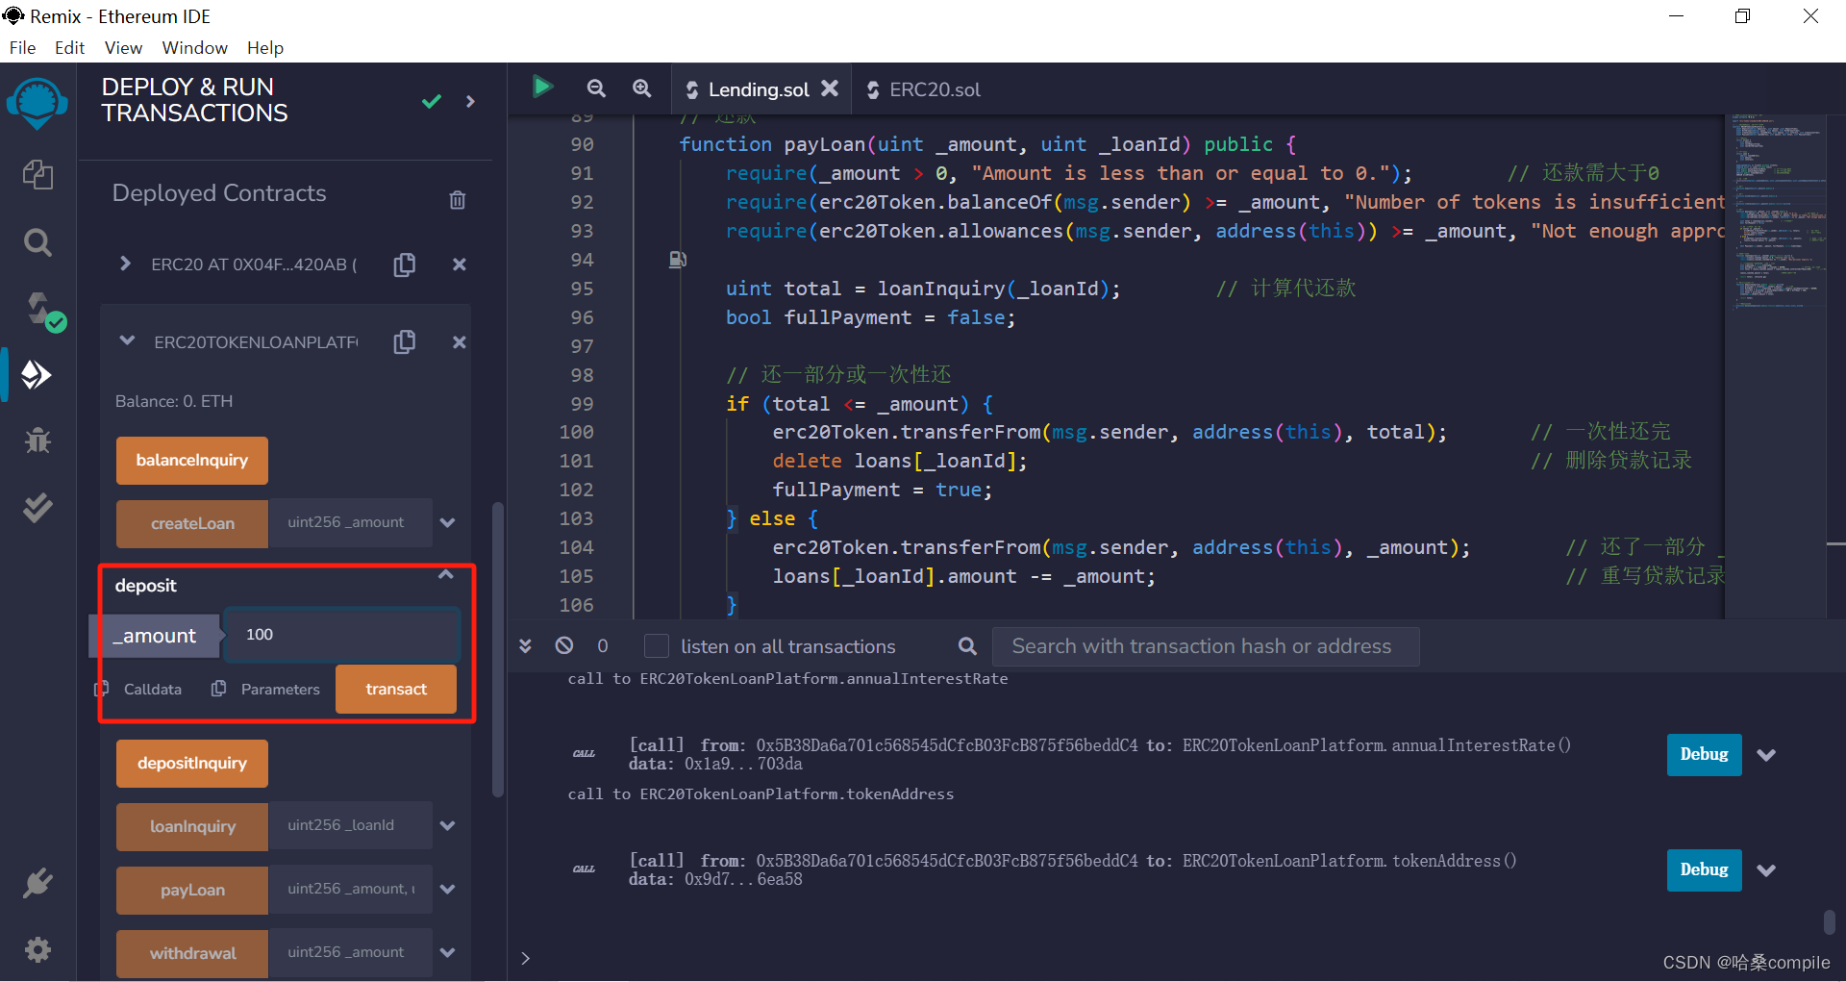Click the transaction hash search box
The height and width of the screenshot is (982, 1846).
[x=1206, y=646]
